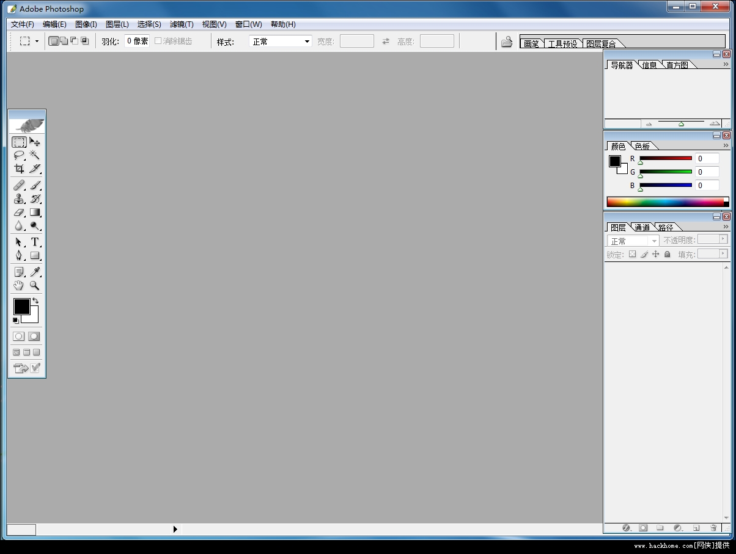Click navigator zoom in mountains button

click(715, 123)
